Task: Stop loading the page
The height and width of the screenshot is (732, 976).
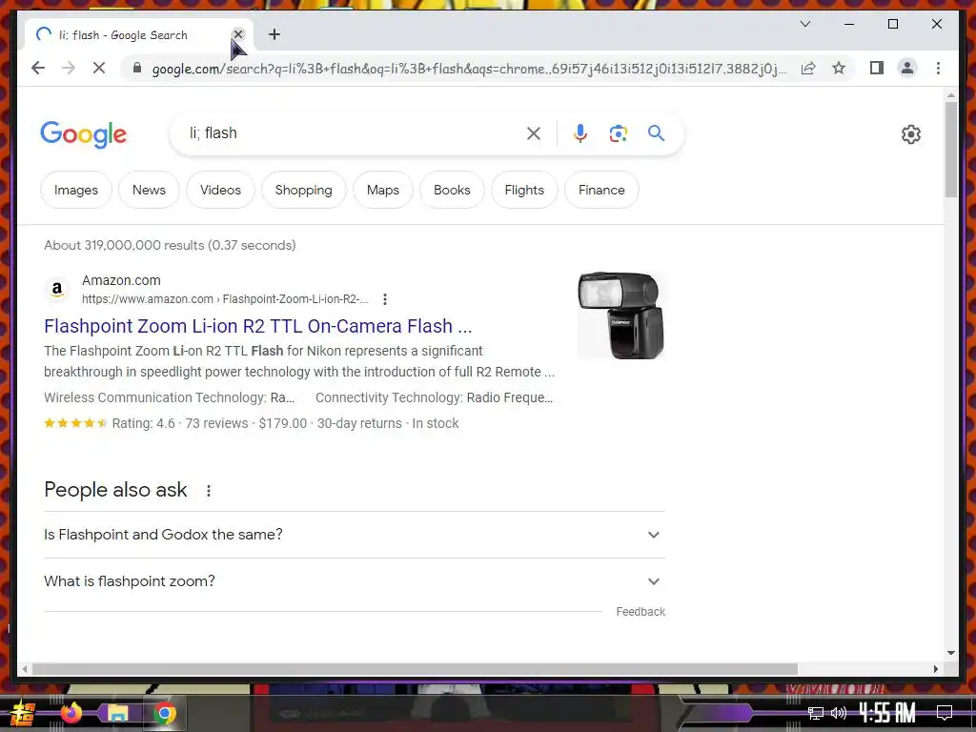Action: pyautogui.click(x=99, y=68)
